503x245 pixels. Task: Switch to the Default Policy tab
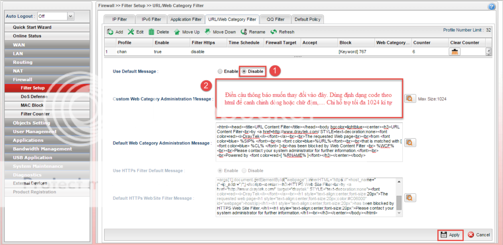pyautogui.click(x=307, y=19)
